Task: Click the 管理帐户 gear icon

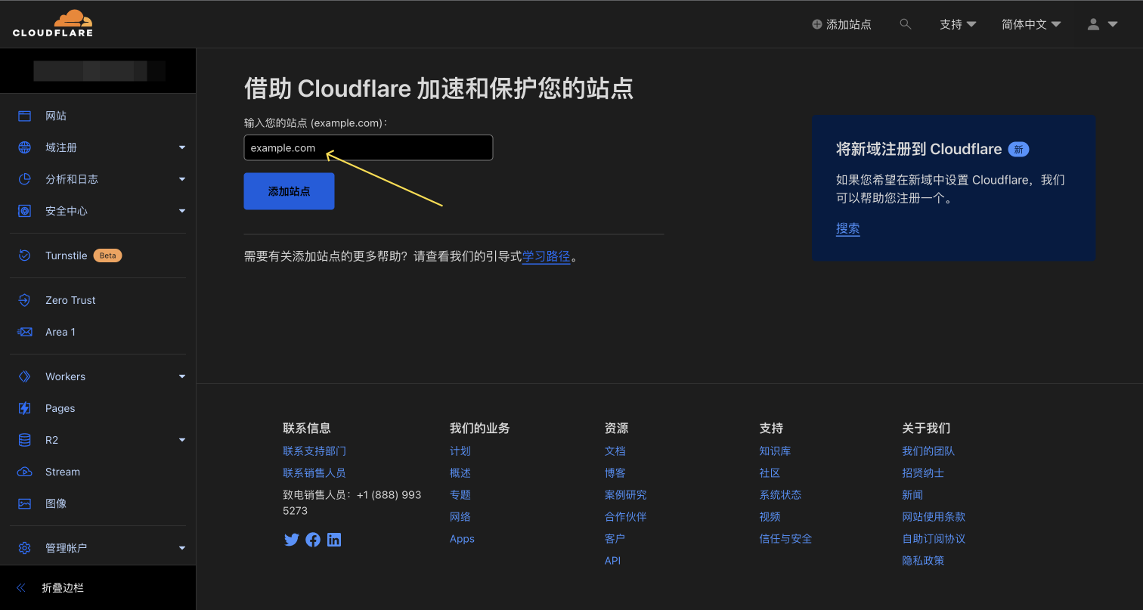Action: 24,548
